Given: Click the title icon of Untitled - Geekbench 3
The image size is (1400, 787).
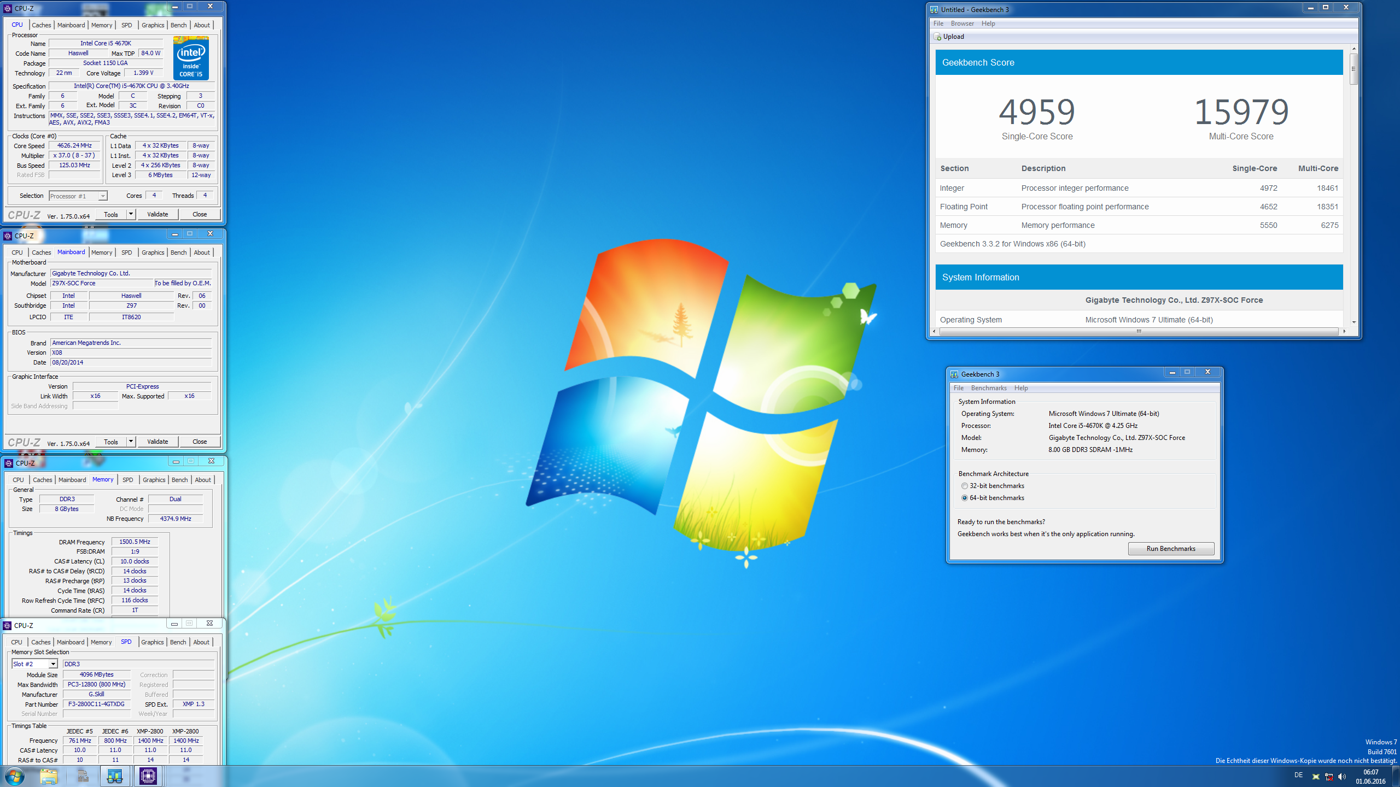Looking at the screenshot, I should [x=934, y=10].
